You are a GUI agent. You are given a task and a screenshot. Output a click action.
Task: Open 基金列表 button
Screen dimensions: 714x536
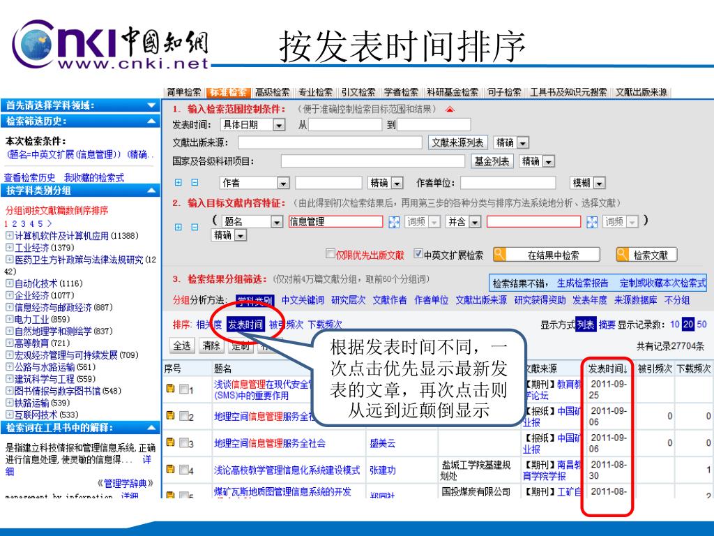tap(492, 161)
